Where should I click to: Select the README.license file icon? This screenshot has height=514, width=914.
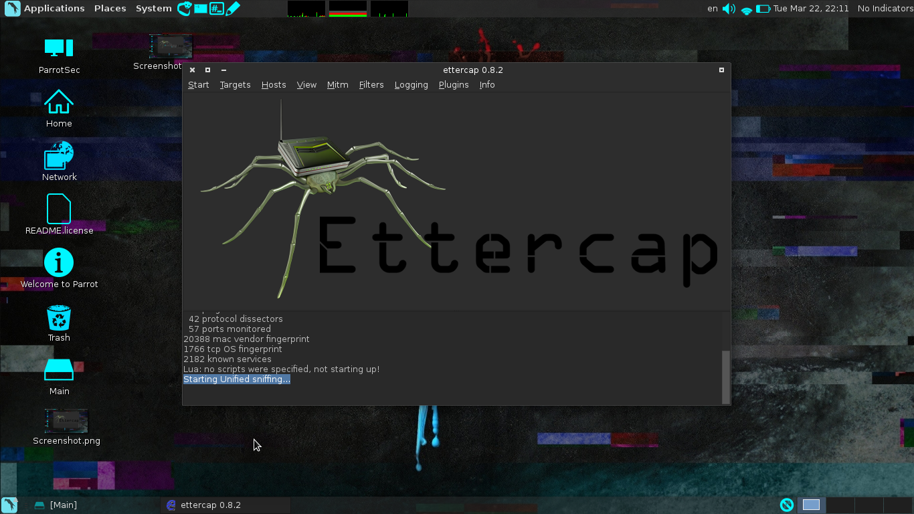(x=60, y=214)
